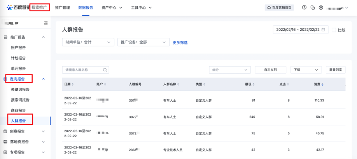Click the 百度营销 logo

pyautogui.click(x=18, y=7)
